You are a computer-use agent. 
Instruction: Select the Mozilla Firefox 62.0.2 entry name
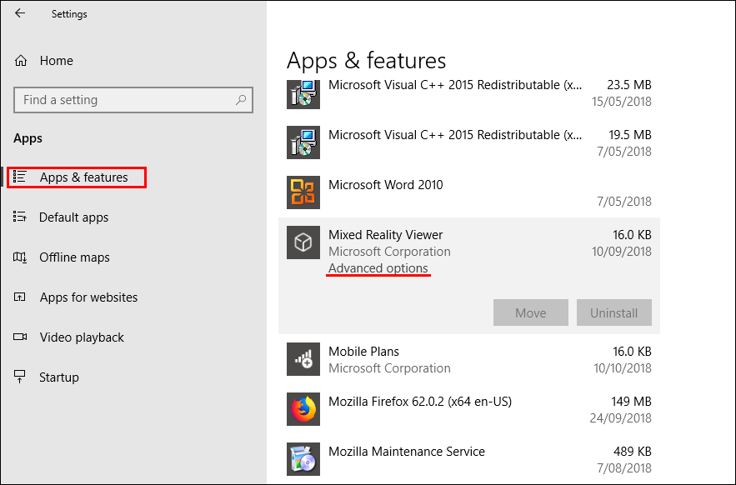420,402
